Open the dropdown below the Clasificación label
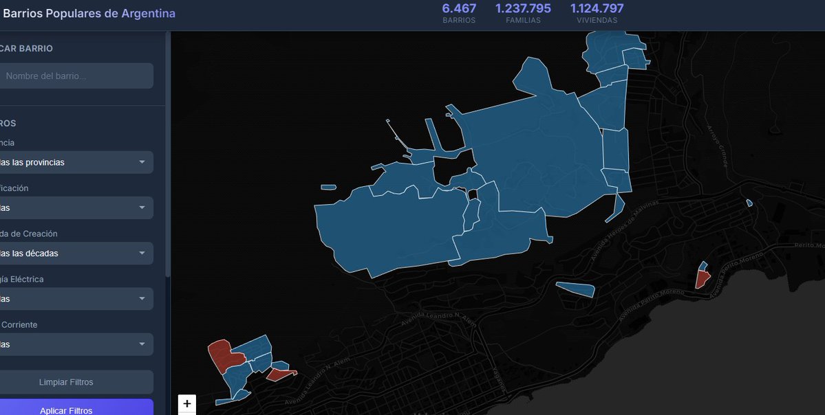The image size is (825, 415). coord(76,208)
